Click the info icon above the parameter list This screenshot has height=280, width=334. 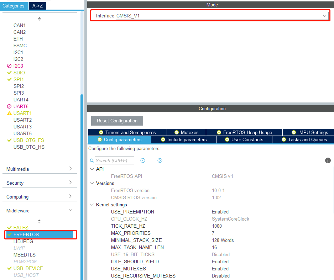pyautogui.click(x=328, y=160)
